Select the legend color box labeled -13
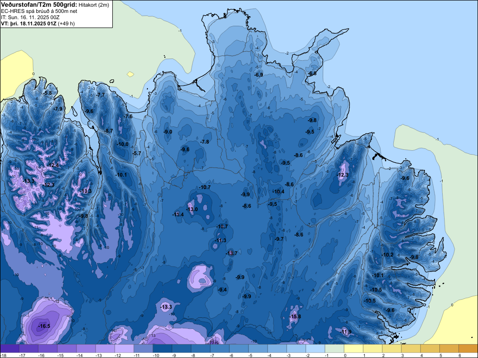 click(x=105, y=348)
